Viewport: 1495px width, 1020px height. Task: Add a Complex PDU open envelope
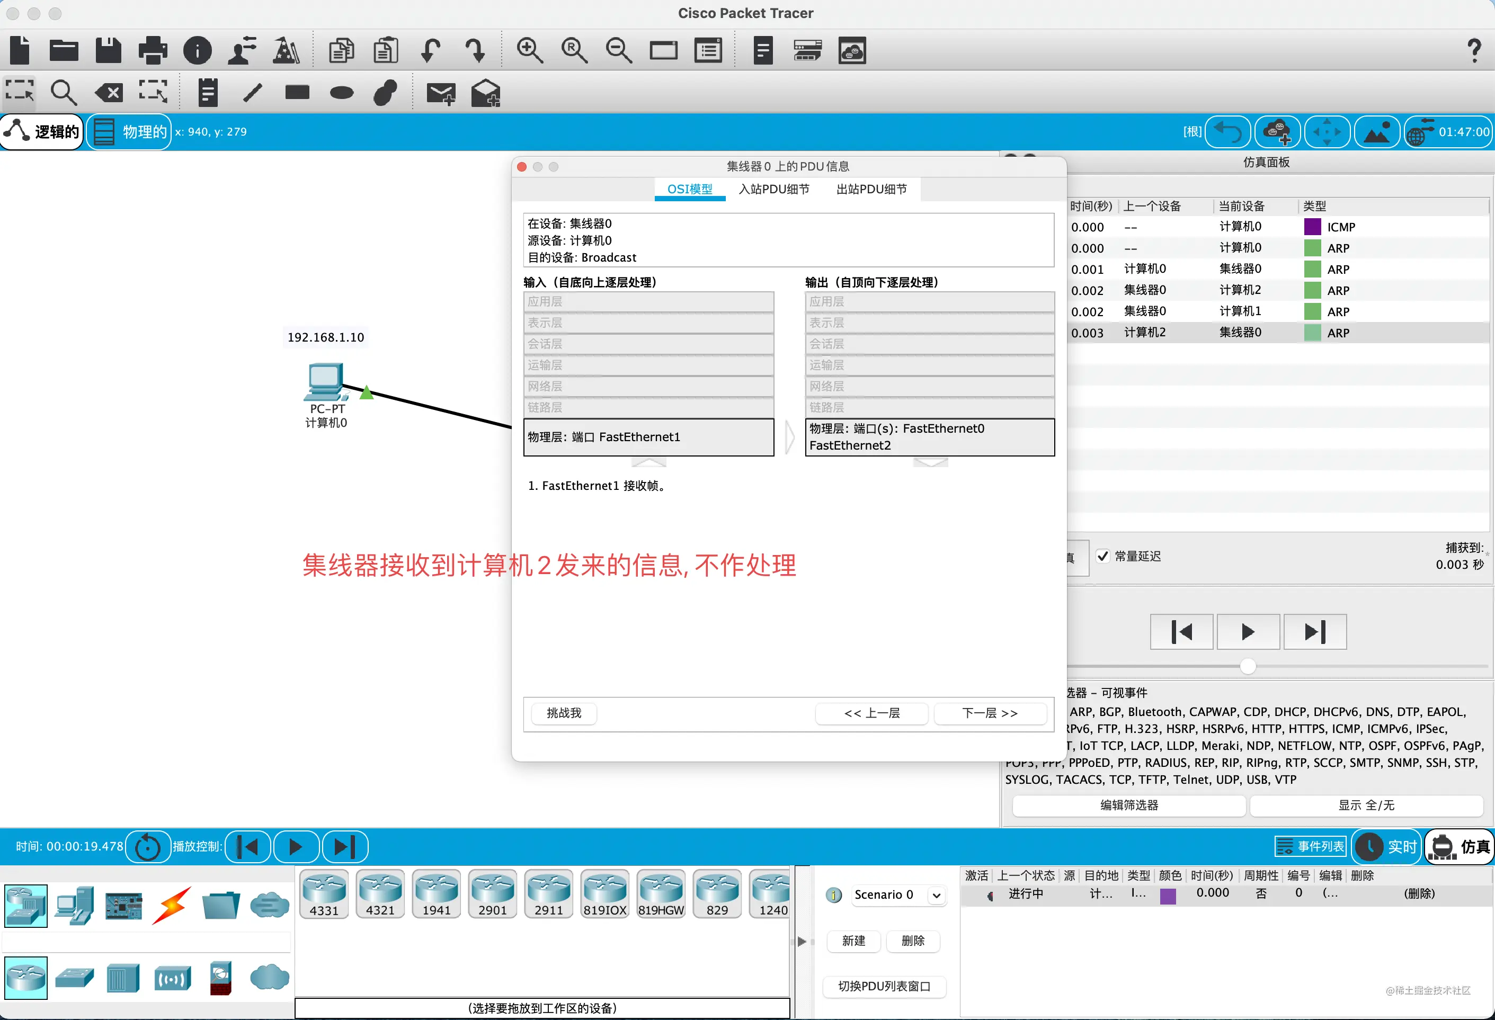[x=486, y=93]
